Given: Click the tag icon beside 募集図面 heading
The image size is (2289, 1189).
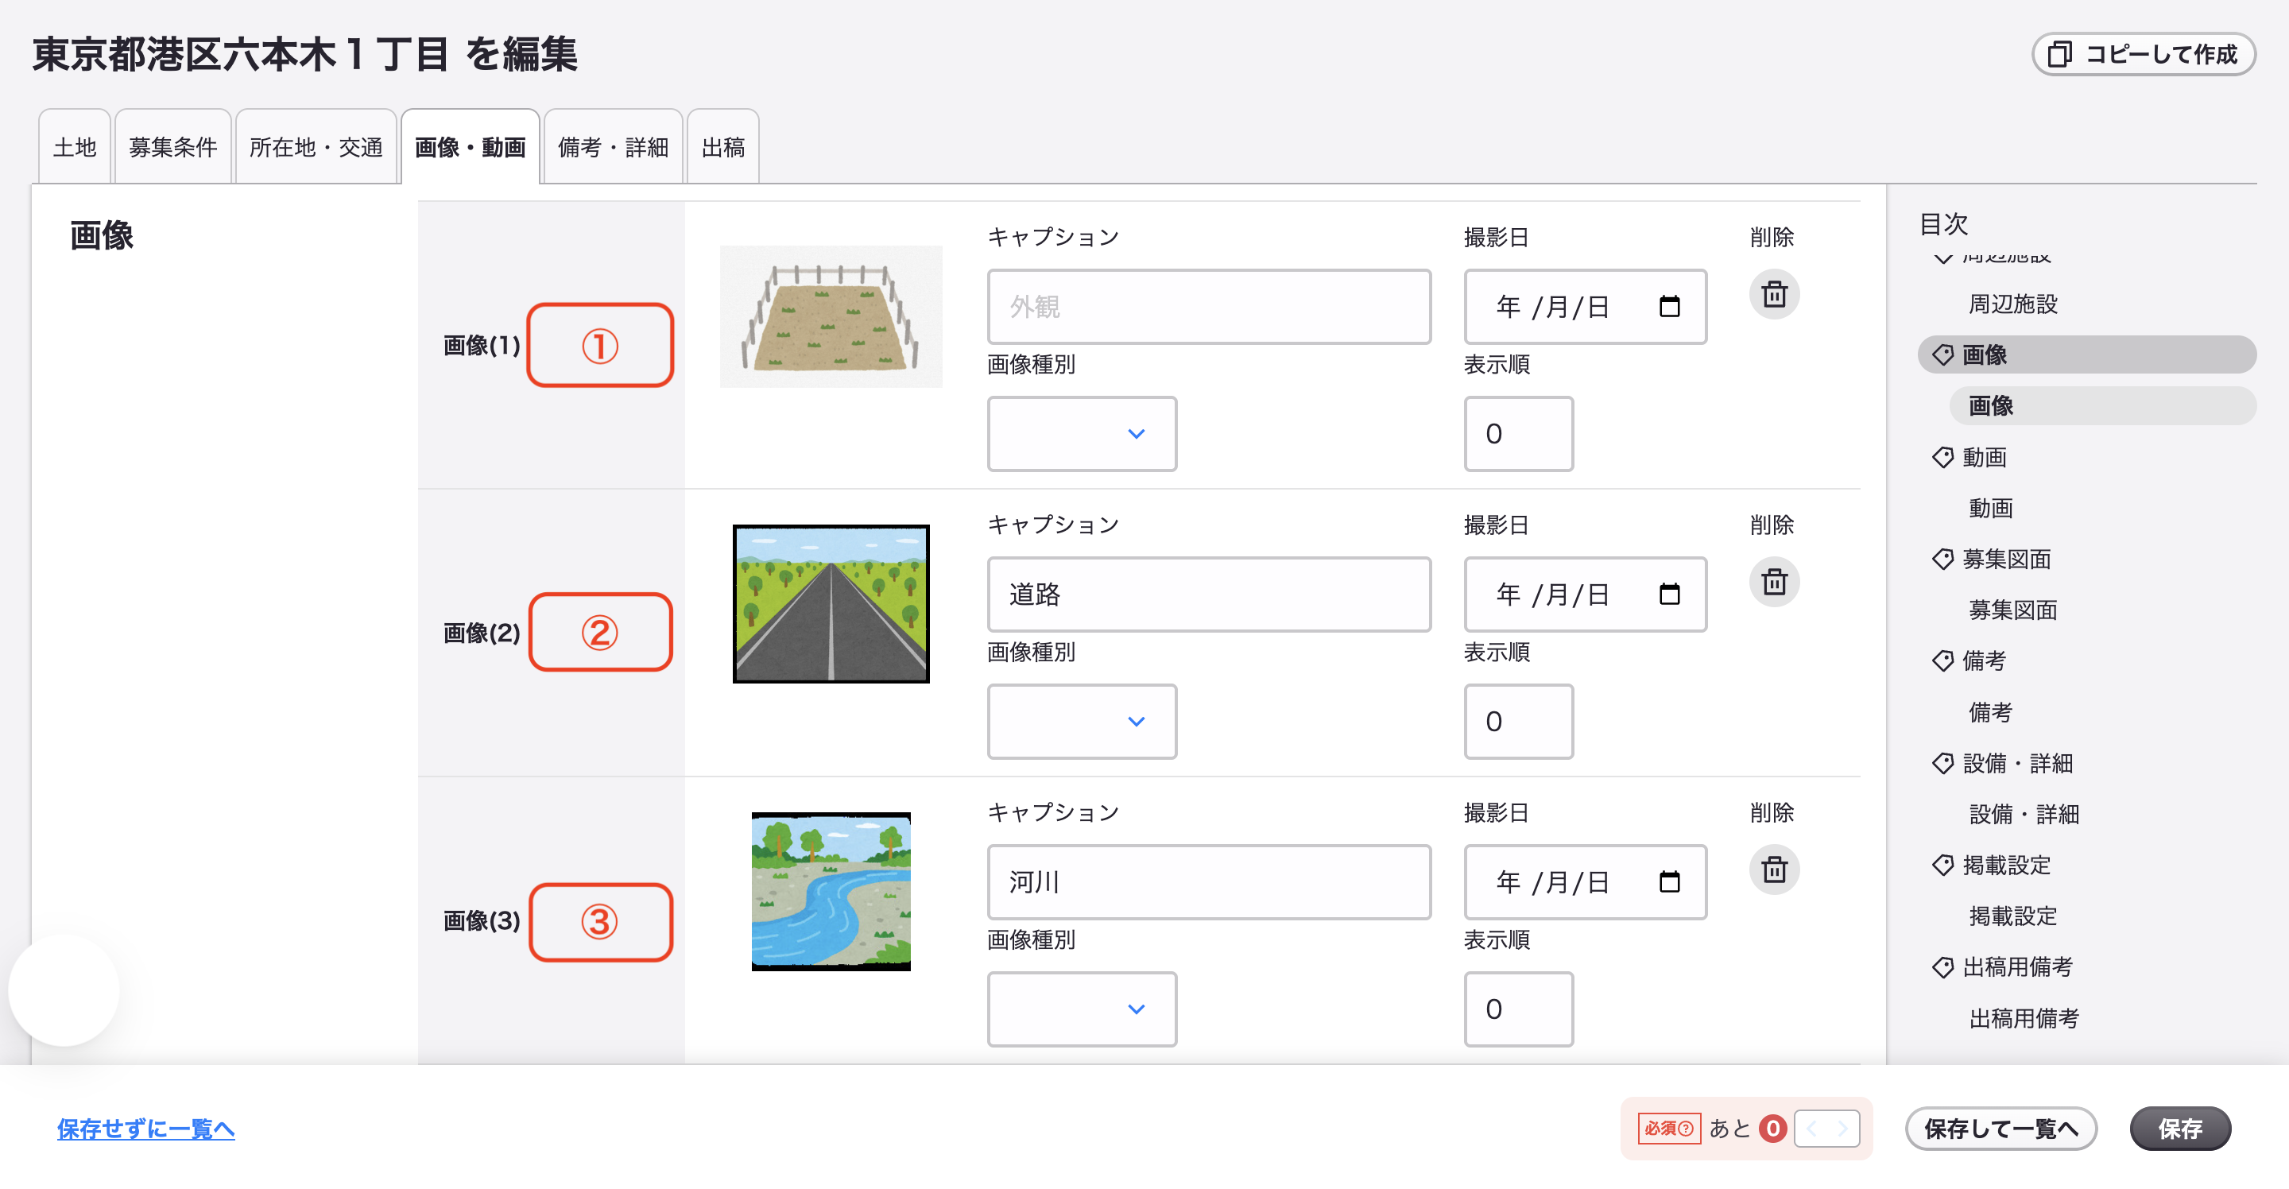Looking at the screenshot, I should click(1942, 559).
